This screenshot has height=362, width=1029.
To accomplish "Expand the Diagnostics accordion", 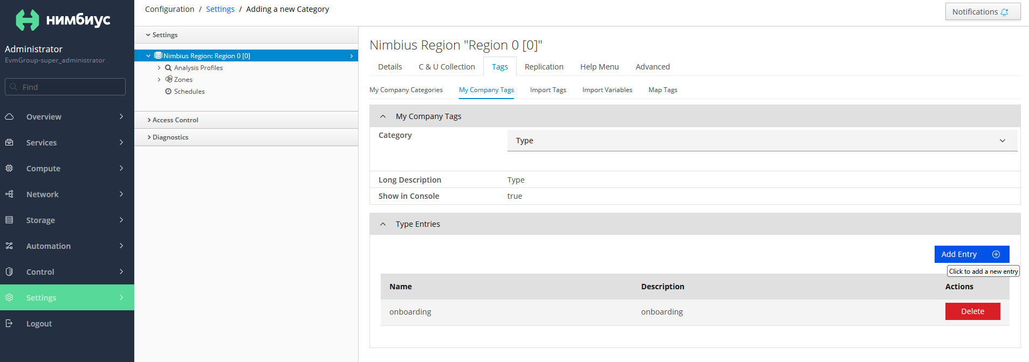I will 246,137.
